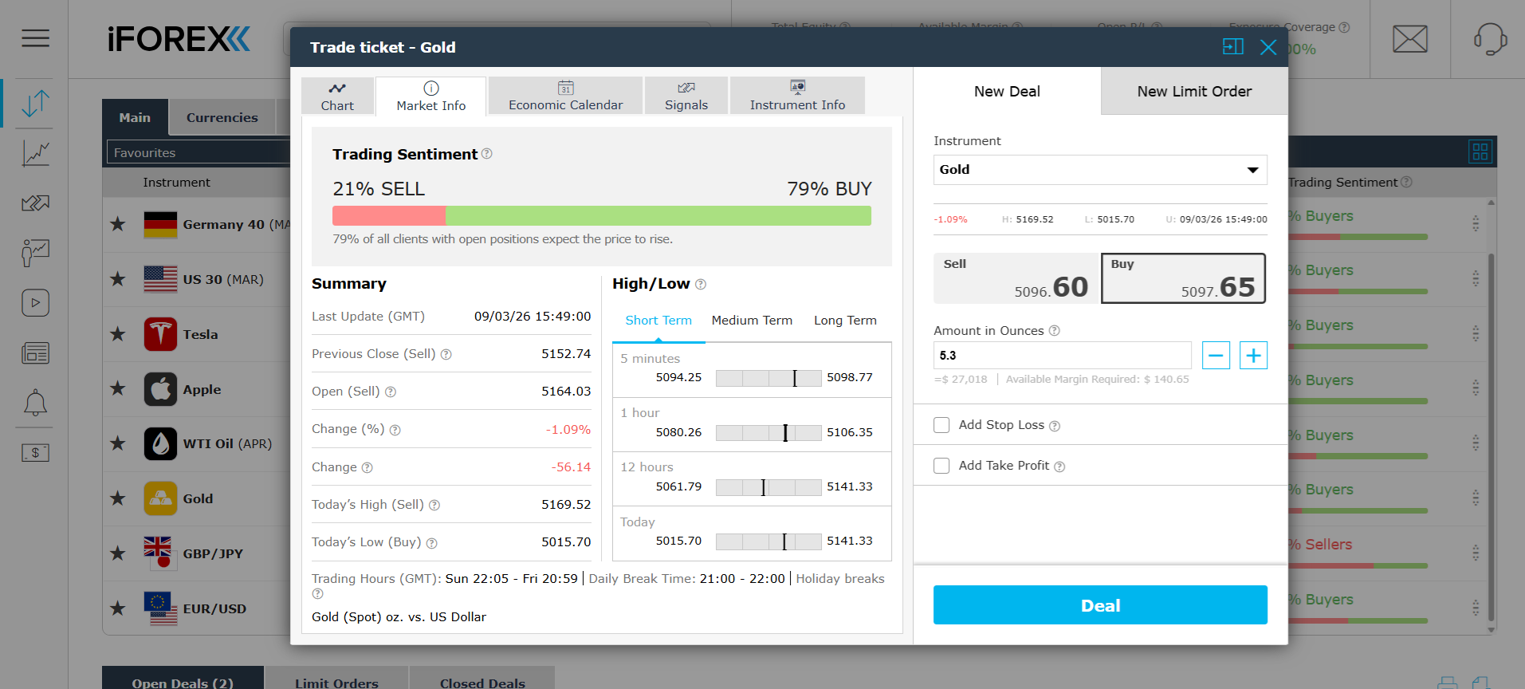The height and width of the screenshot is (689, 1525).
Task: Open the Currencies tab in main window
Action: click(x=222, y=117)
